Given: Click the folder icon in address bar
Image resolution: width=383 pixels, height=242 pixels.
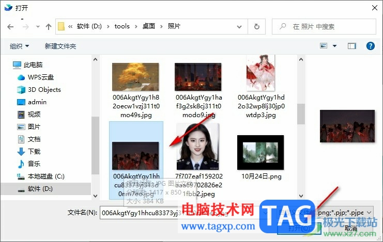Looking at the screenshot, I should tap(62, 26).
